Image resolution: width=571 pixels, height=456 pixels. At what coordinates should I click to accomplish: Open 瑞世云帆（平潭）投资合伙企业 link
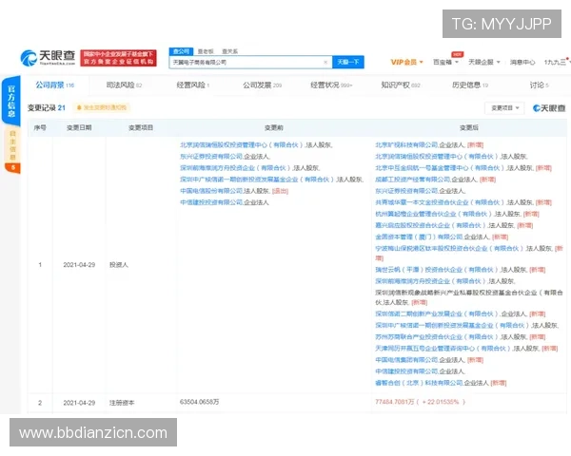[x=438, y=270]
